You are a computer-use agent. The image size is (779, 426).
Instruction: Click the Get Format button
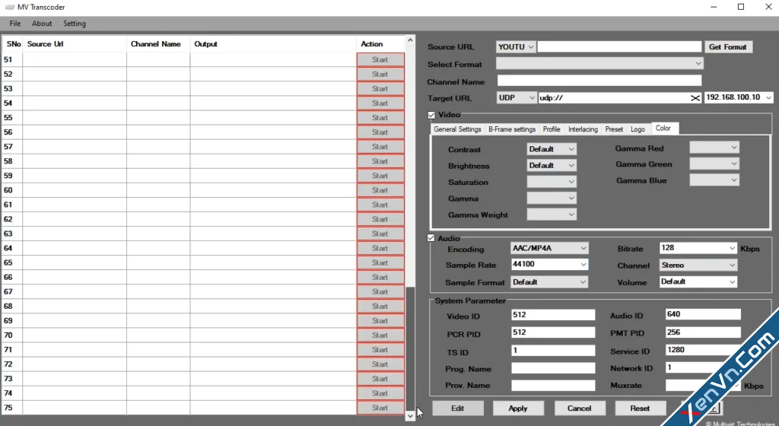pos(728,46)
